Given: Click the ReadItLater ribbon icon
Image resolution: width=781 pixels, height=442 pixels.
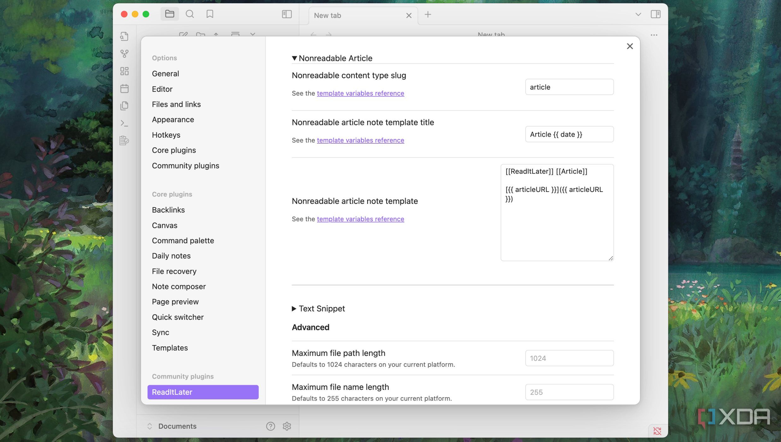Looking at the screenshot, I should click(x=124, y=140).
